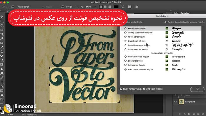Open the Type tool preset picker dropdown

coord(7,7)
